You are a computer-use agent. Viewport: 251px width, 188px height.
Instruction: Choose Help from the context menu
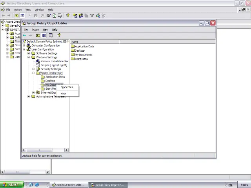63,93
